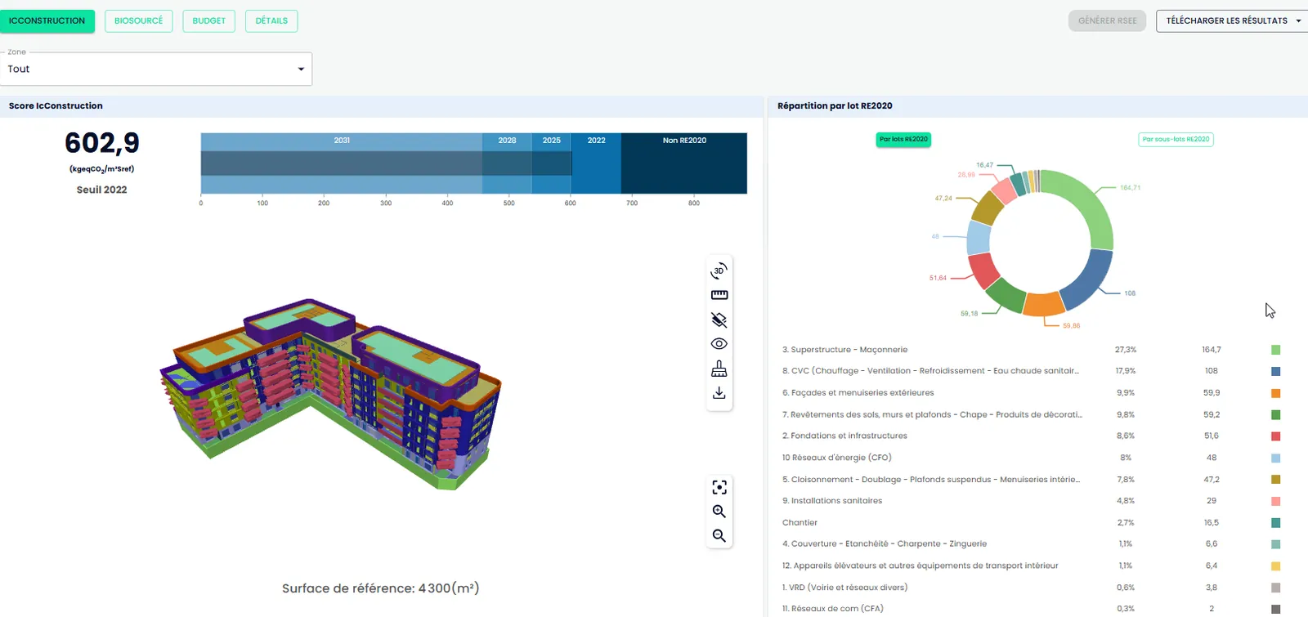This screenshot has height=617, width=1308.
Task: Click the 2028 threshold bar segment
Action: click(x=507, y=163)
